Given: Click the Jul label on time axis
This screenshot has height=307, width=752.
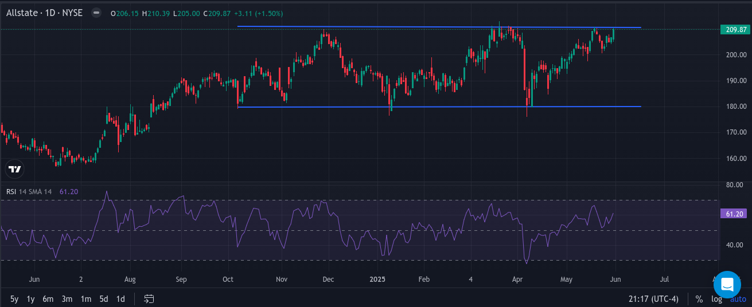Looking at the screenshot, I should coord(665,280).
